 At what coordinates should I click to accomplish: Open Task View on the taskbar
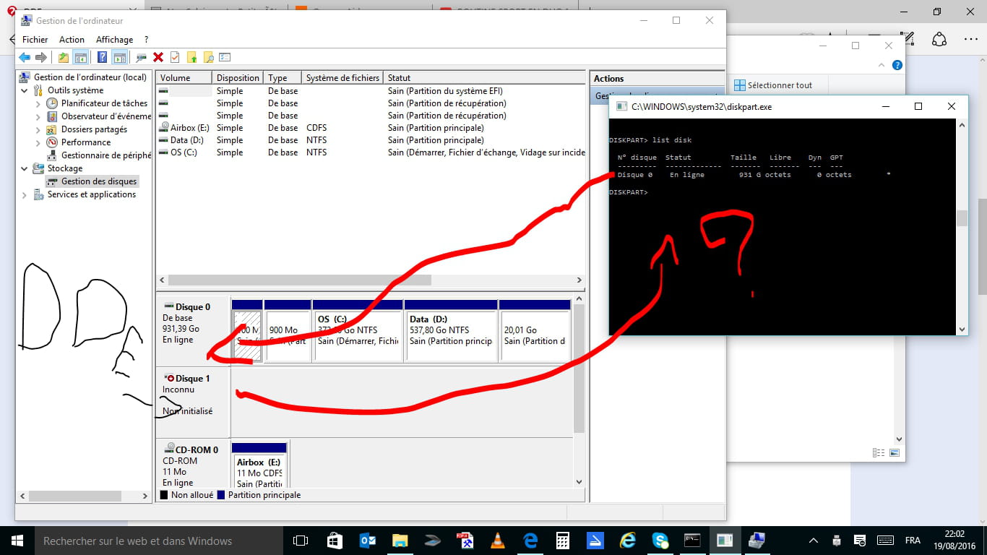(x=300, y=541)
